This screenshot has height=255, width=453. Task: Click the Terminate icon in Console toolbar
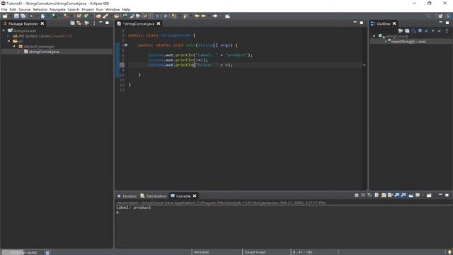(357, 195)
